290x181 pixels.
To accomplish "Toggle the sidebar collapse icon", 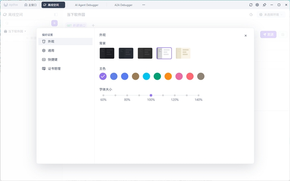I will [x=56, y=14].
